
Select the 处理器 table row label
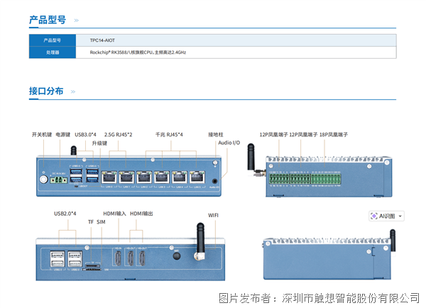(x=53, y=52)
